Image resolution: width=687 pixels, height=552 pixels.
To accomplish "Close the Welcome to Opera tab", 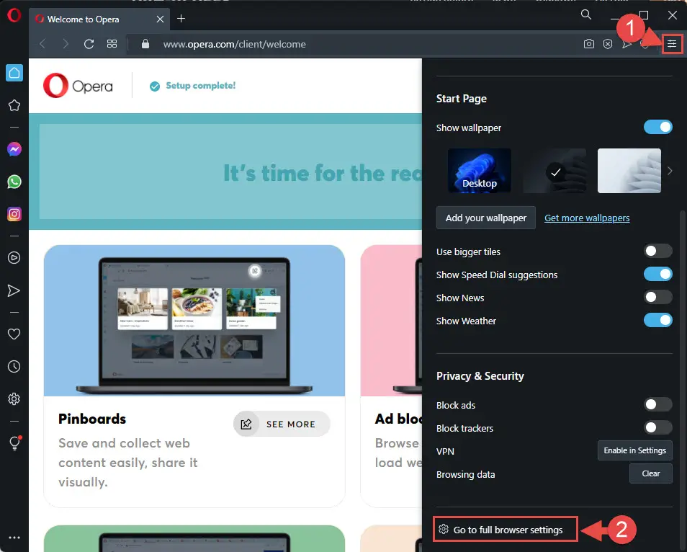I will [161, 19].
